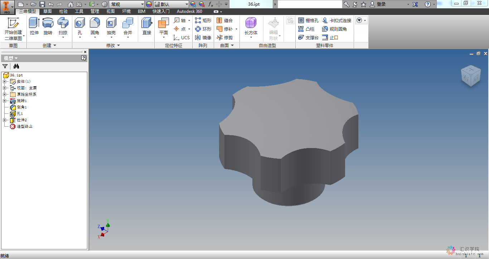Expand the 曲面 panel dropdown
Screen dimensions: 489x259
point(227,45)
